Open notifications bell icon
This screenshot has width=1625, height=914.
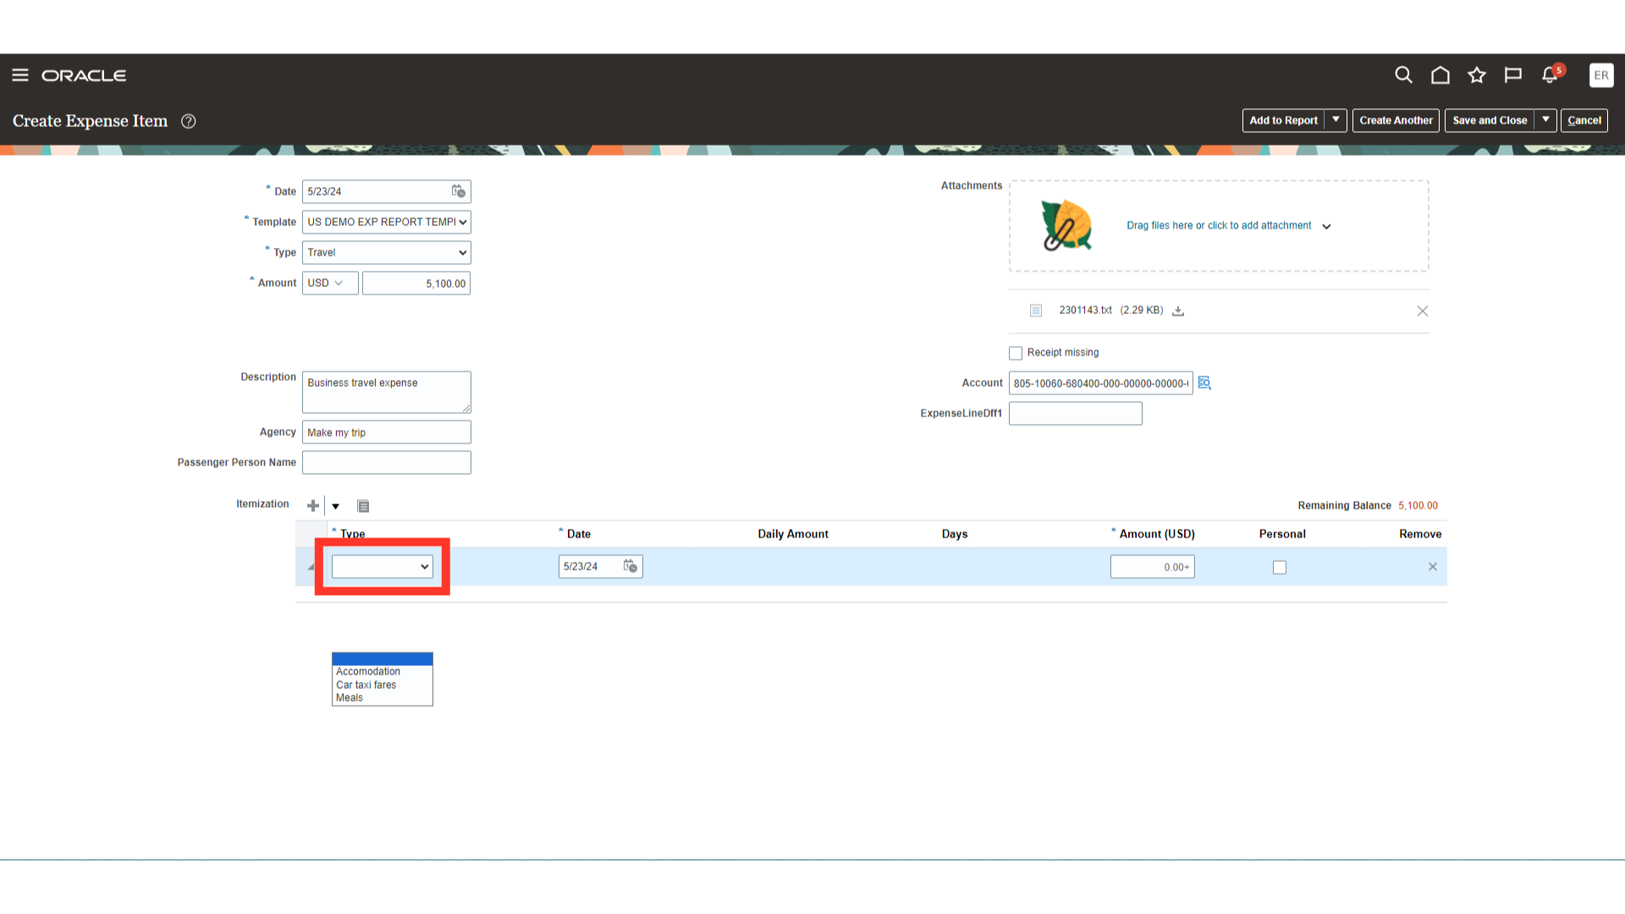(x=1551, y=75)
